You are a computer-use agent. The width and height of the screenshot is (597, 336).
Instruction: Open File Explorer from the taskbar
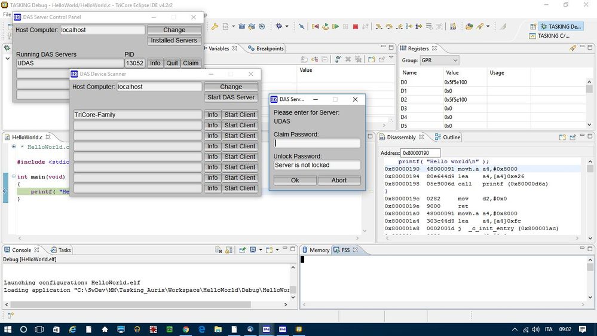coord(218,329)
